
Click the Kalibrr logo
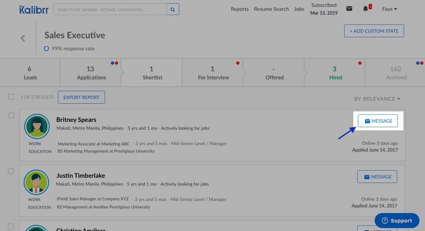click(34, 9)
